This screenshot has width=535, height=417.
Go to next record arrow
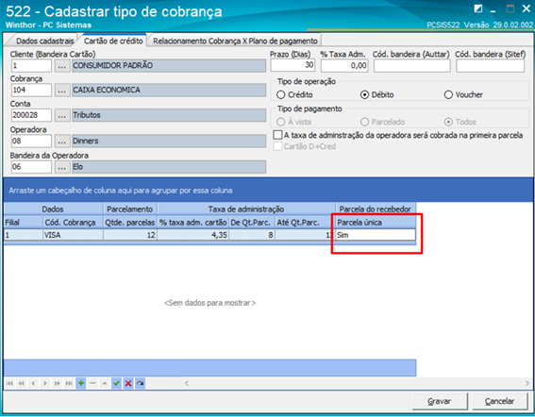[x=45, y=384]
